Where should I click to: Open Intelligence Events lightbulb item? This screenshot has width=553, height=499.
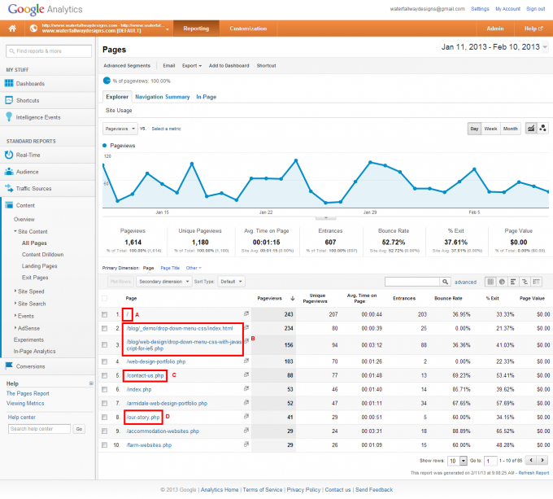[x=33, y=116]
